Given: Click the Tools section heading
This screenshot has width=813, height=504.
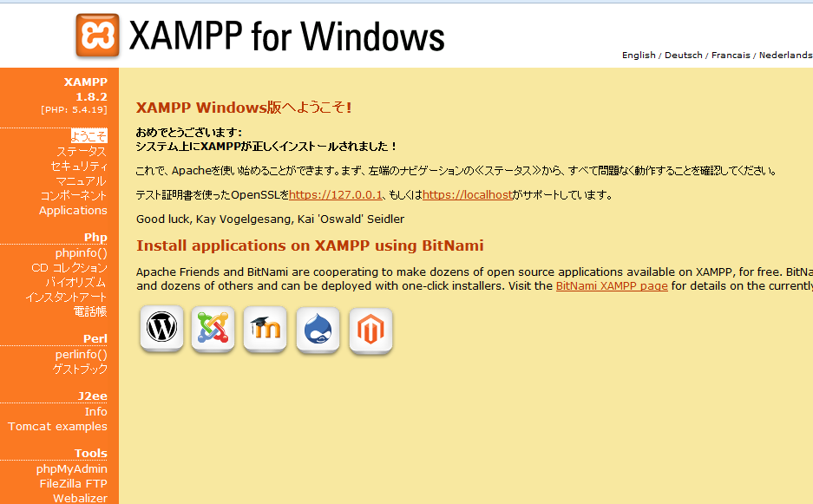Looking at the screenshot, I should click(x=91, y=453).
